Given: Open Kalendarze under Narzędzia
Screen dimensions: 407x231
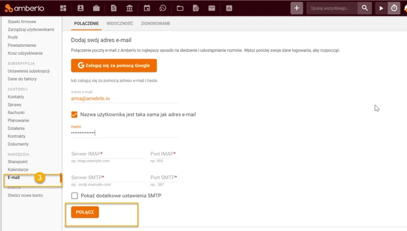Looking at the screenshot, I should 18,170.
